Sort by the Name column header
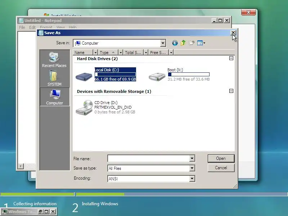 pos(83,53)
